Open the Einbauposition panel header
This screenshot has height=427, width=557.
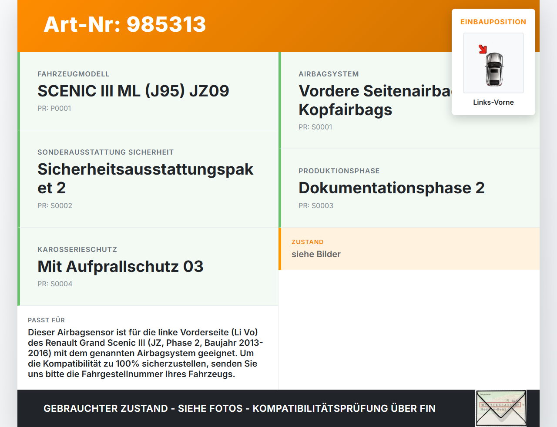pyautogui.click(x=493, y=22)
